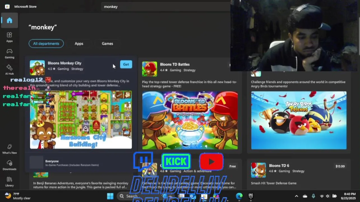Show hidden system tray icons

(x=296, y=196)
